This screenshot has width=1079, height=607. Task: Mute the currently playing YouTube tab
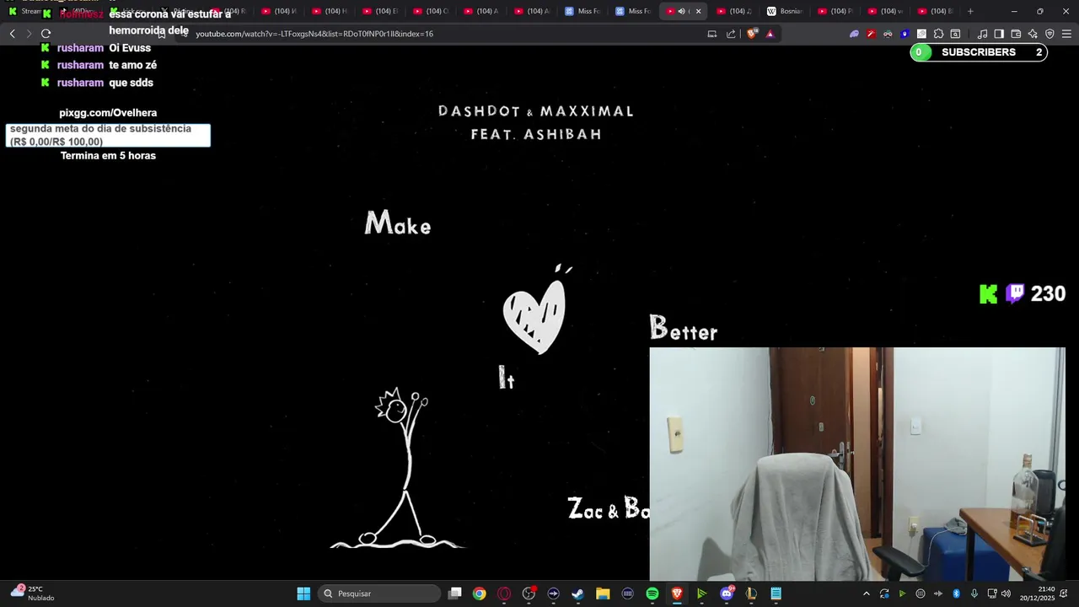click(682, 11)
